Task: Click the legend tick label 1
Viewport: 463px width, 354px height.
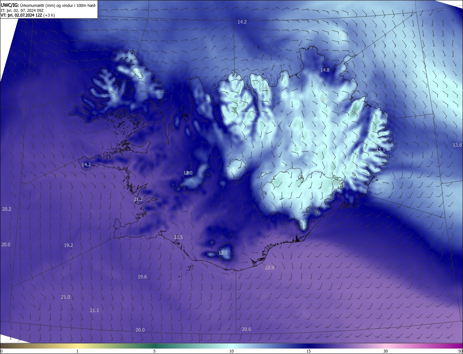Action: (77, 351)
